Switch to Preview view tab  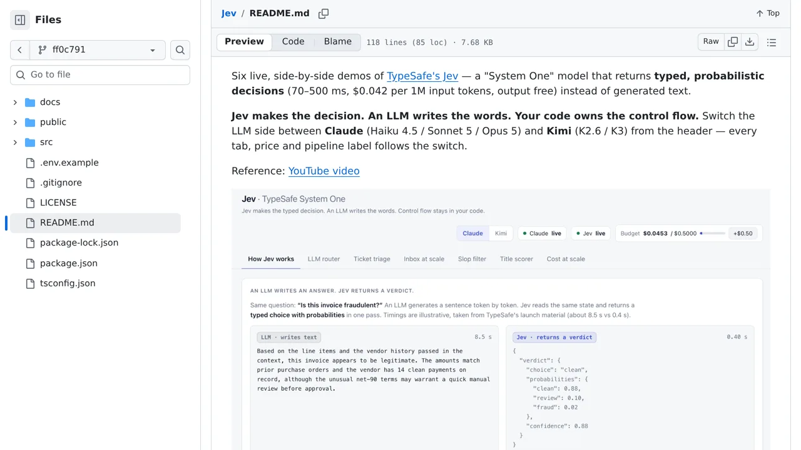click(x=244, y=42)
